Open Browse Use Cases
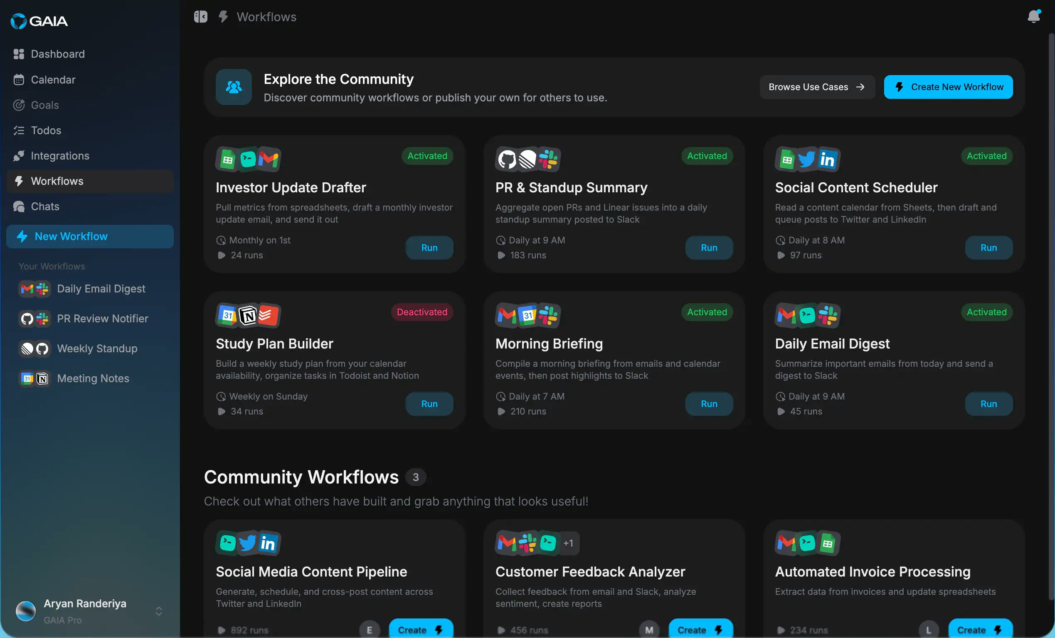This screenshot has height=638, width=1055. click(x=816, y=87)
